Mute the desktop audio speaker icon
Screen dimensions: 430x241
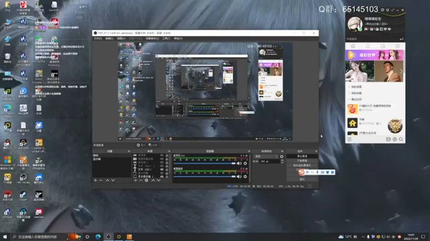[239, 177]
